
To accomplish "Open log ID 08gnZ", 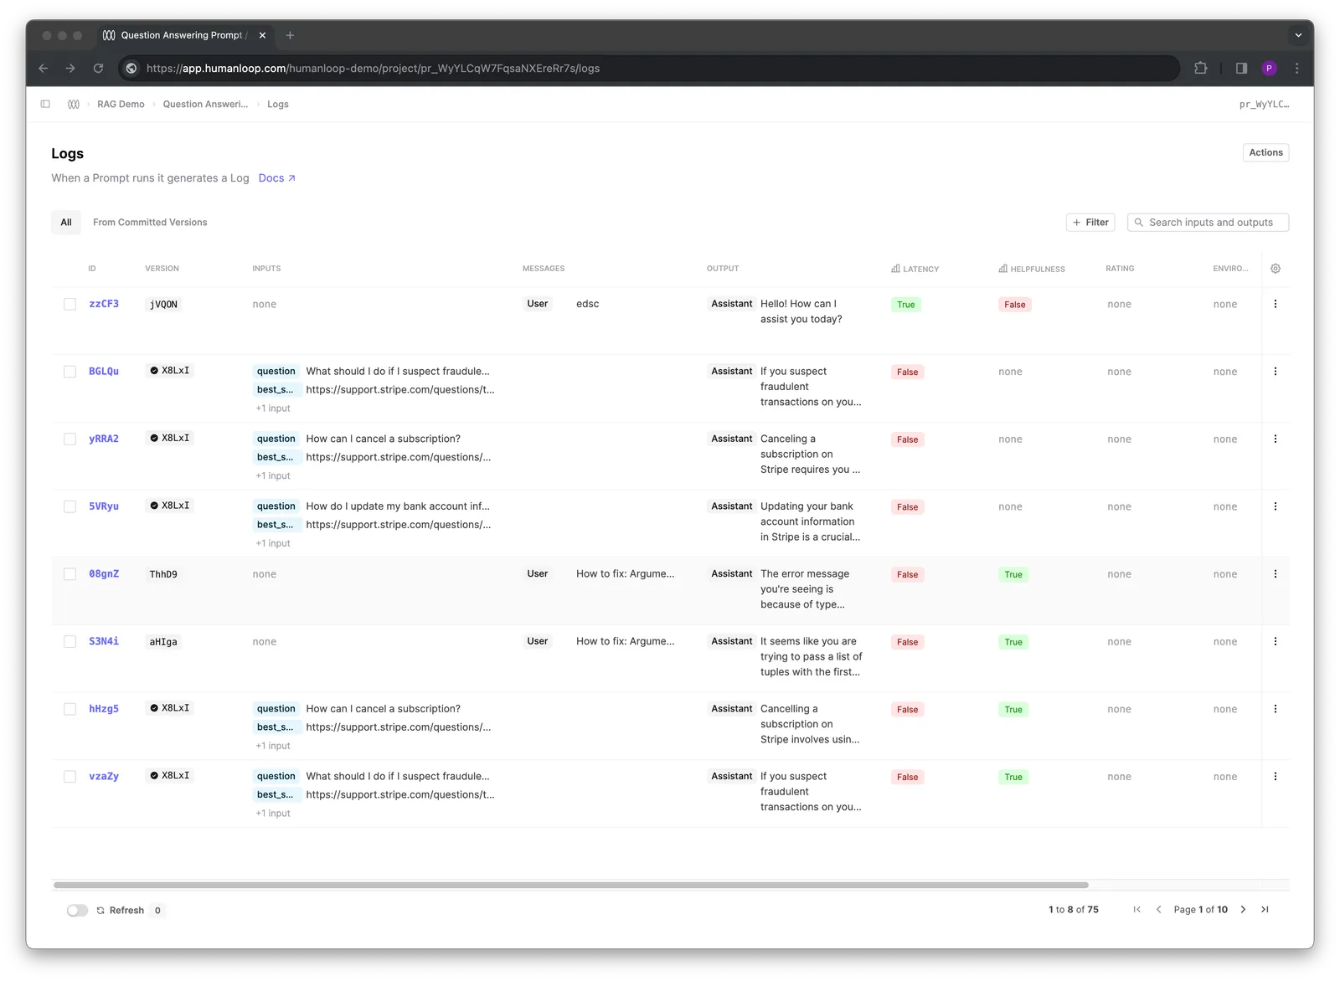I will 104,574.
